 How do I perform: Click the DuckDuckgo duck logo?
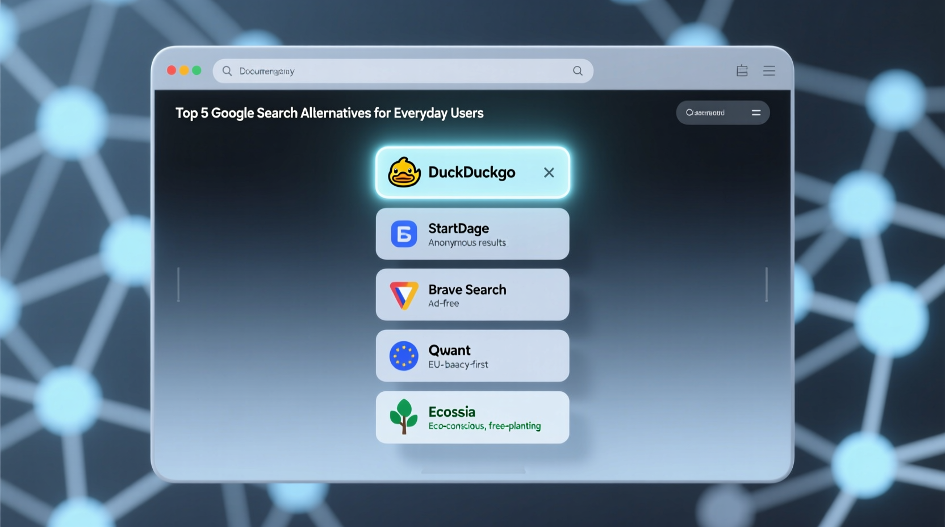404,172
